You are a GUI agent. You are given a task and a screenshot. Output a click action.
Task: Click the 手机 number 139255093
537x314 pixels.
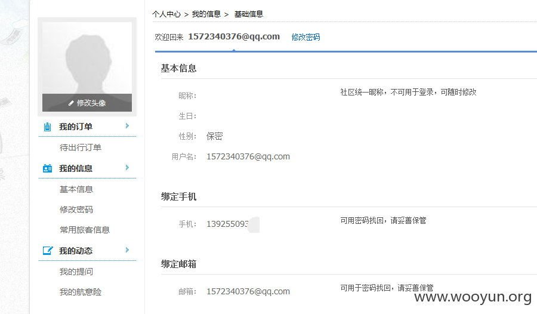click(x=227, y=224)
